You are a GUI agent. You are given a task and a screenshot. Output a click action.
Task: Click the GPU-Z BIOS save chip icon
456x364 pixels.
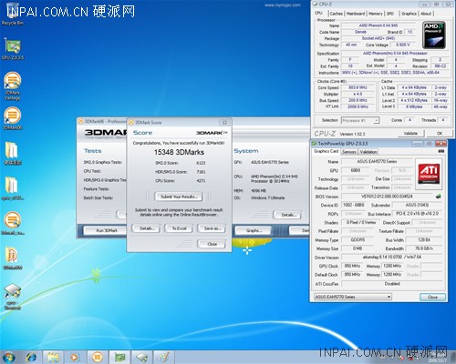pyautogui.click(x=438, y=197)
